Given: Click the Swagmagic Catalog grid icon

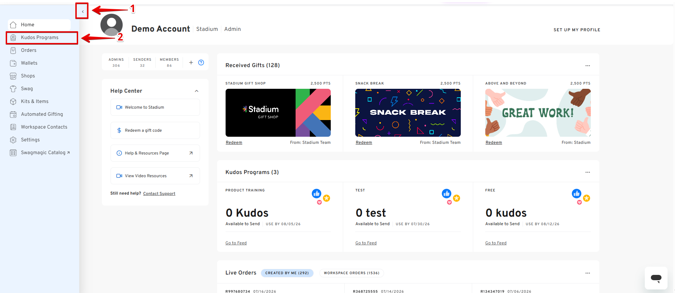Looking at the screenshot, I should [x=13, y=153].
